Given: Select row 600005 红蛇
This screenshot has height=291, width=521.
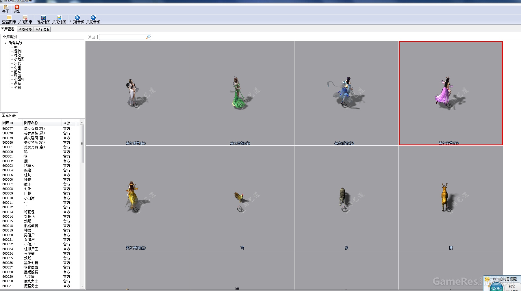Looking at the screenshot, I should point(40,175).
